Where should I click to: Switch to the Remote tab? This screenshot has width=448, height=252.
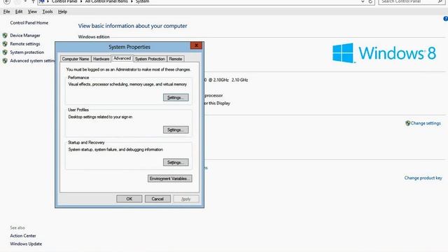[176, 59]
